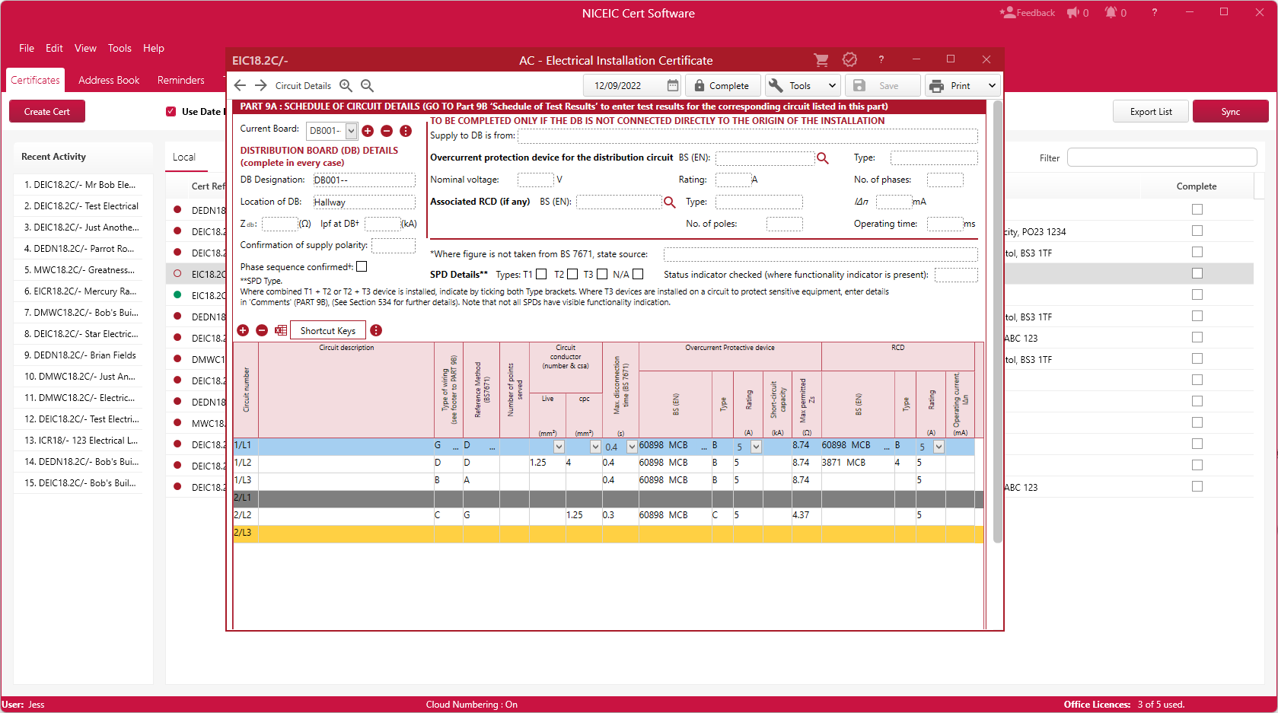1278x713 pixels.
Task: Click the Location of DB field
Action: coord(364,202)
